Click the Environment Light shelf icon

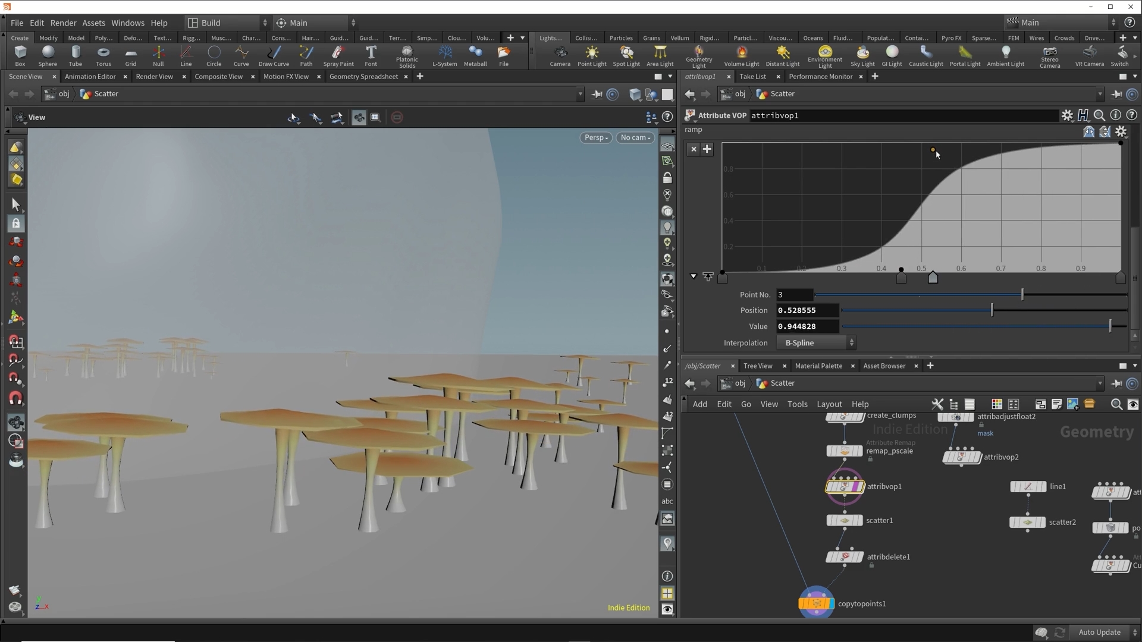click(824, 55)
